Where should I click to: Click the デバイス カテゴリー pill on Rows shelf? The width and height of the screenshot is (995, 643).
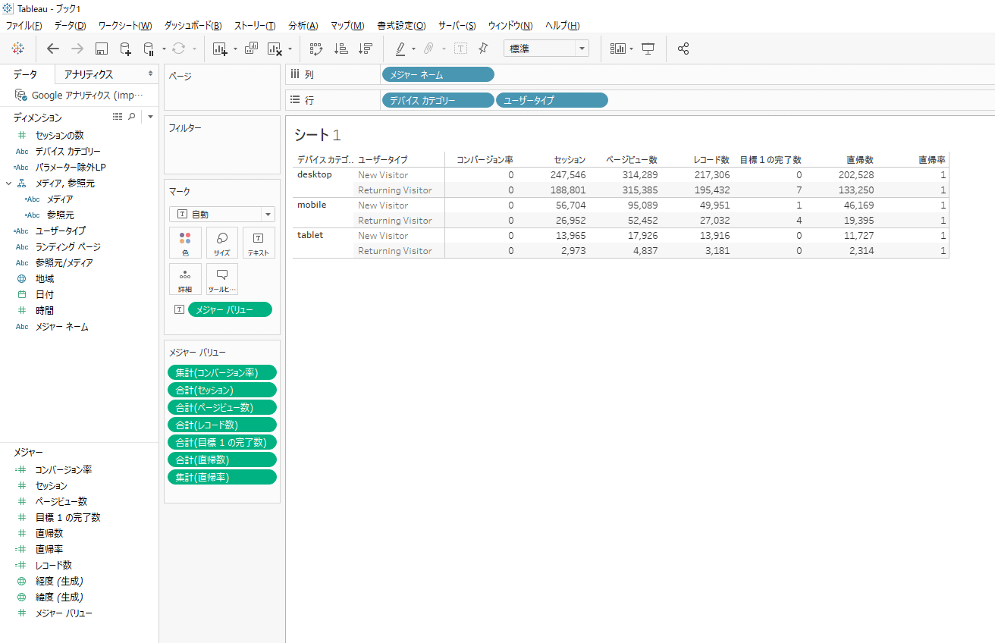pyautogui.click(x=438, y=100)
